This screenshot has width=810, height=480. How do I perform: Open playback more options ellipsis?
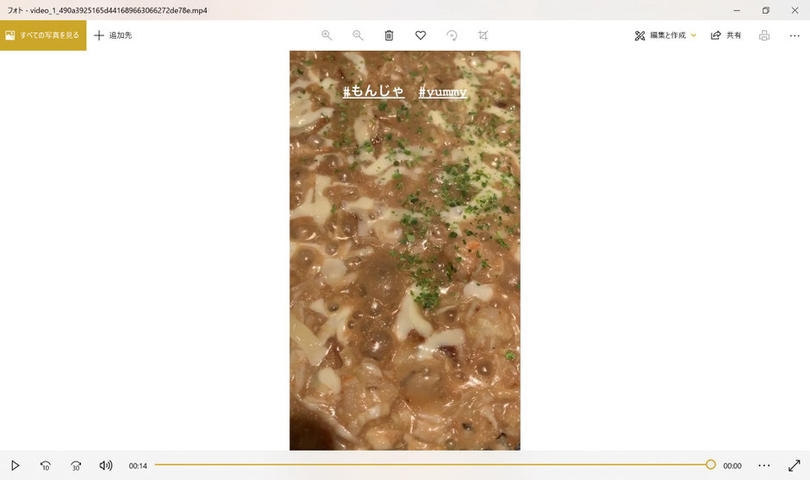pyautogui.click(x=764, y=465)
